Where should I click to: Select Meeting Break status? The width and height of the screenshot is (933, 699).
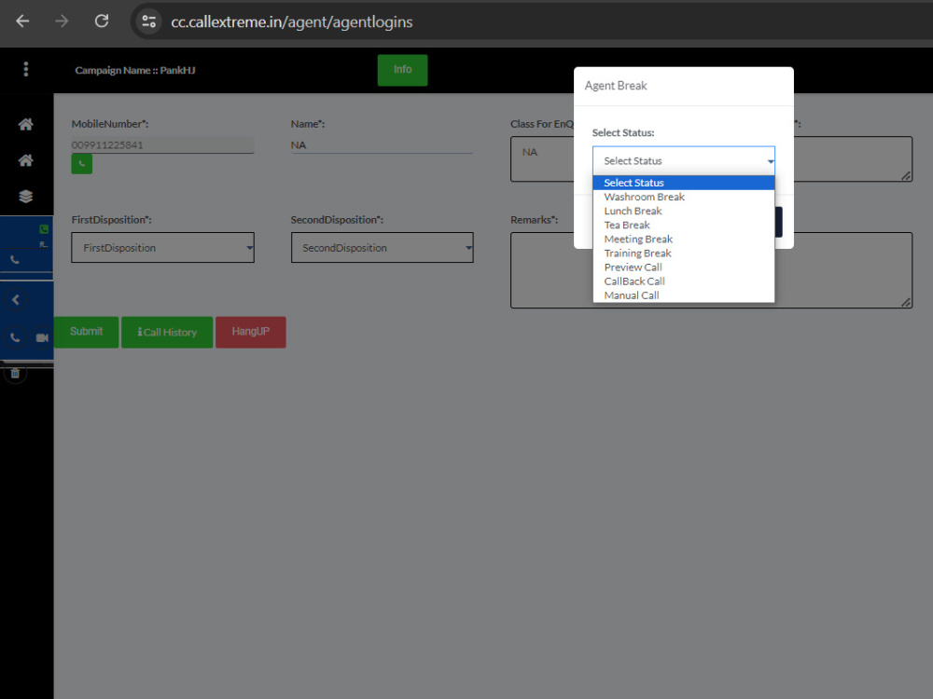(684, 239)
